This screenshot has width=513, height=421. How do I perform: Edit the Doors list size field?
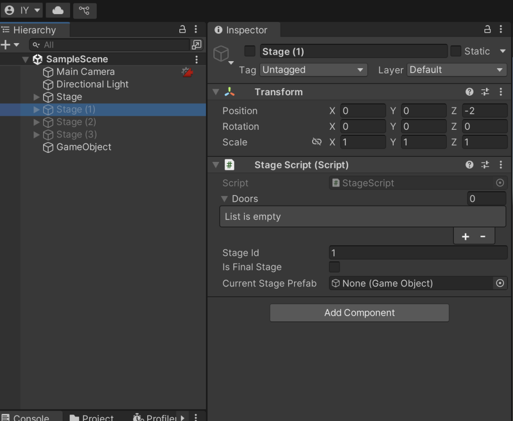[x=486, y=198]
